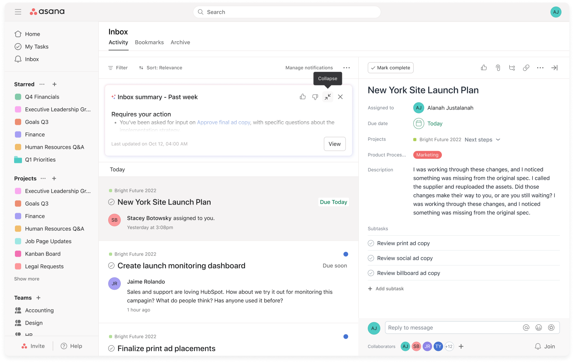Open the Sort: Relevance dropdown

(x=160, y=67)
